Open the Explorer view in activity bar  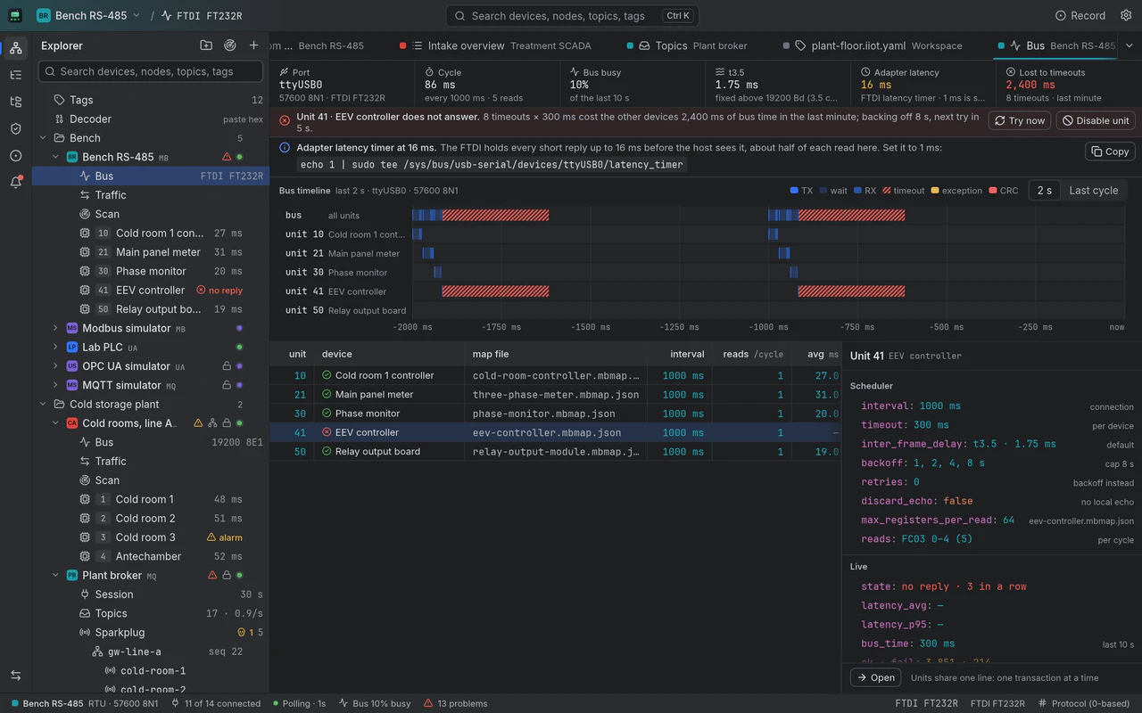tap(15, 48)
